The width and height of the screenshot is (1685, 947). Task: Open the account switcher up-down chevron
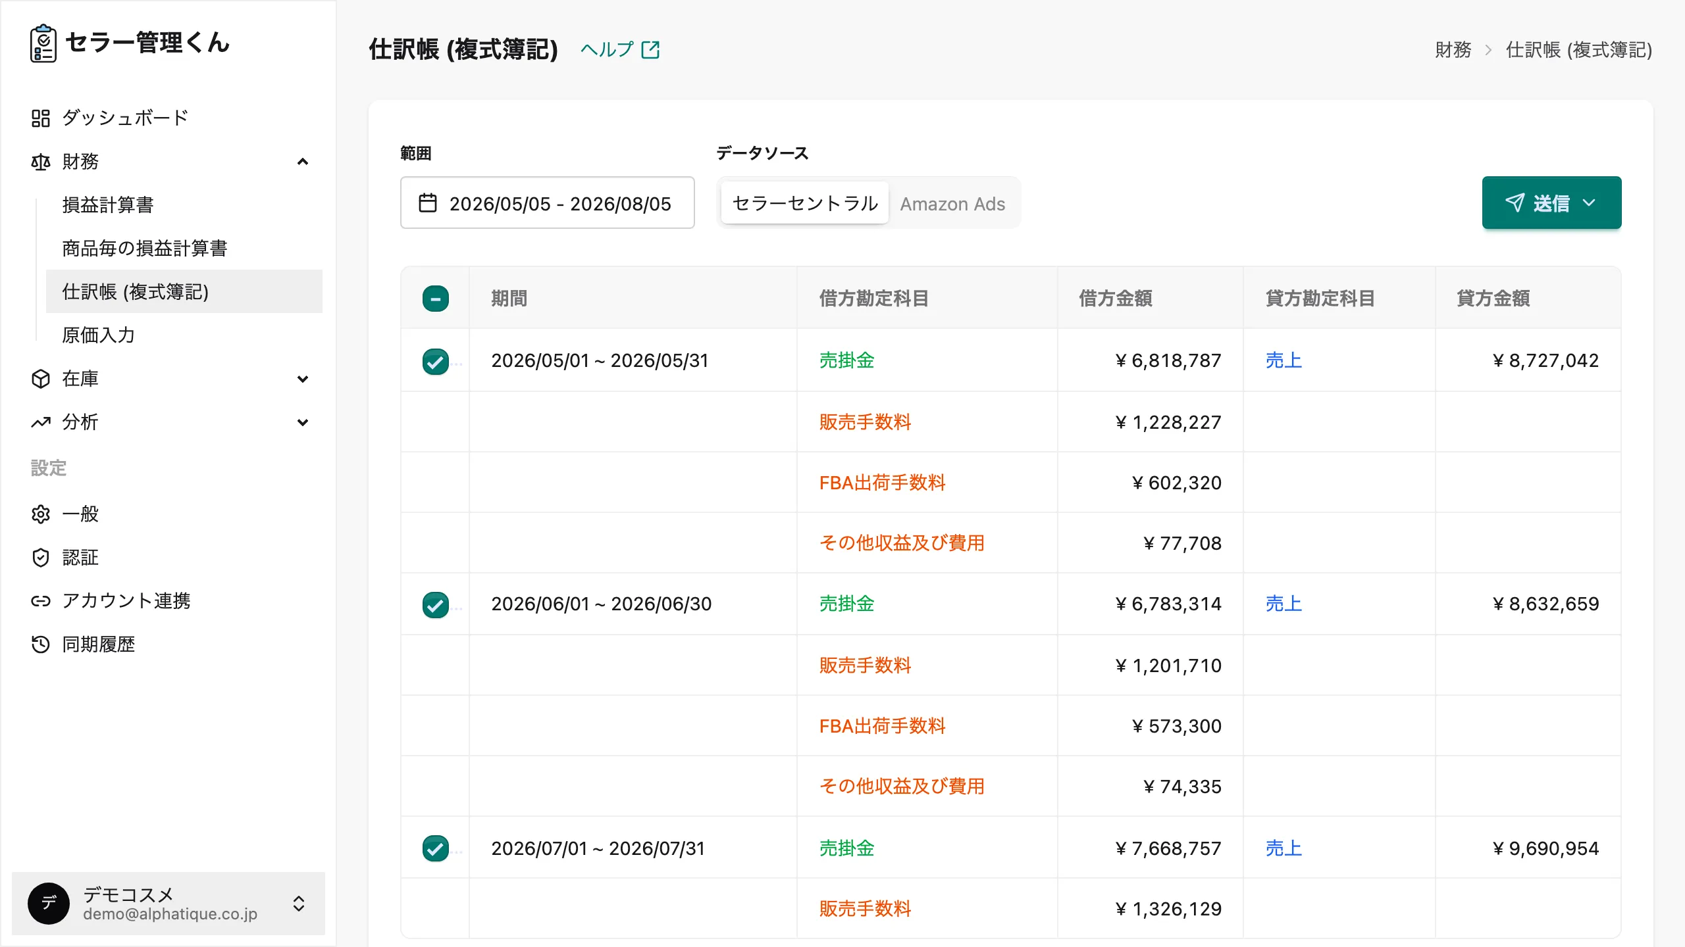click(x=299, y=904)
